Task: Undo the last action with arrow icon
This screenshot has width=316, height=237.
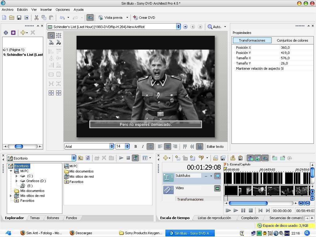Action: pyautogui.click(x=62, y=18)
